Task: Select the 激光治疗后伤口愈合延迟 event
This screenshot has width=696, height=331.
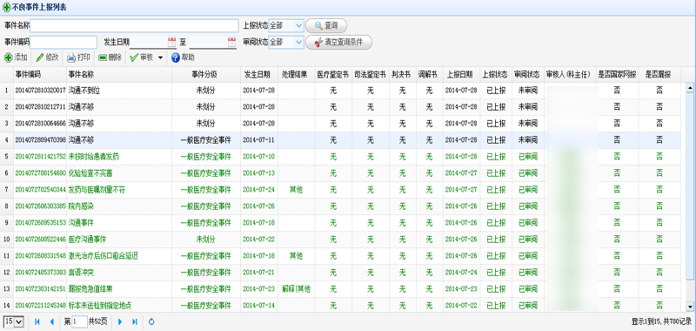Action: pyautogui.click(x=103, y=256)
